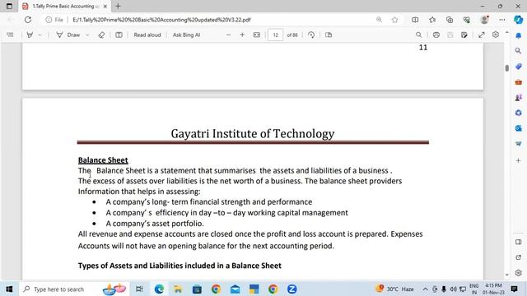
Task: Add app to sidebar plus
Action: [x=518, y=161]
